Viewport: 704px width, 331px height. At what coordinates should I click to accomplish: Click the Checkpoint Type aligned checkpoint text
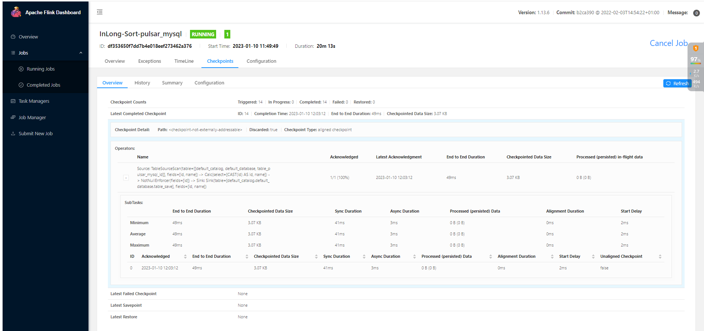tap(318, 130)
